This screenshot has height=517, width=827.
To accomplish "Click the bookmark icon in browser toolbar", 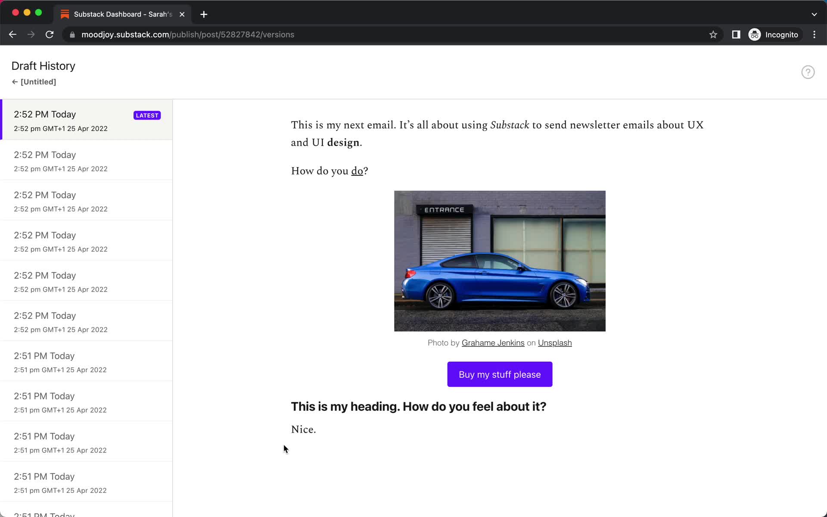I will 713,34.
